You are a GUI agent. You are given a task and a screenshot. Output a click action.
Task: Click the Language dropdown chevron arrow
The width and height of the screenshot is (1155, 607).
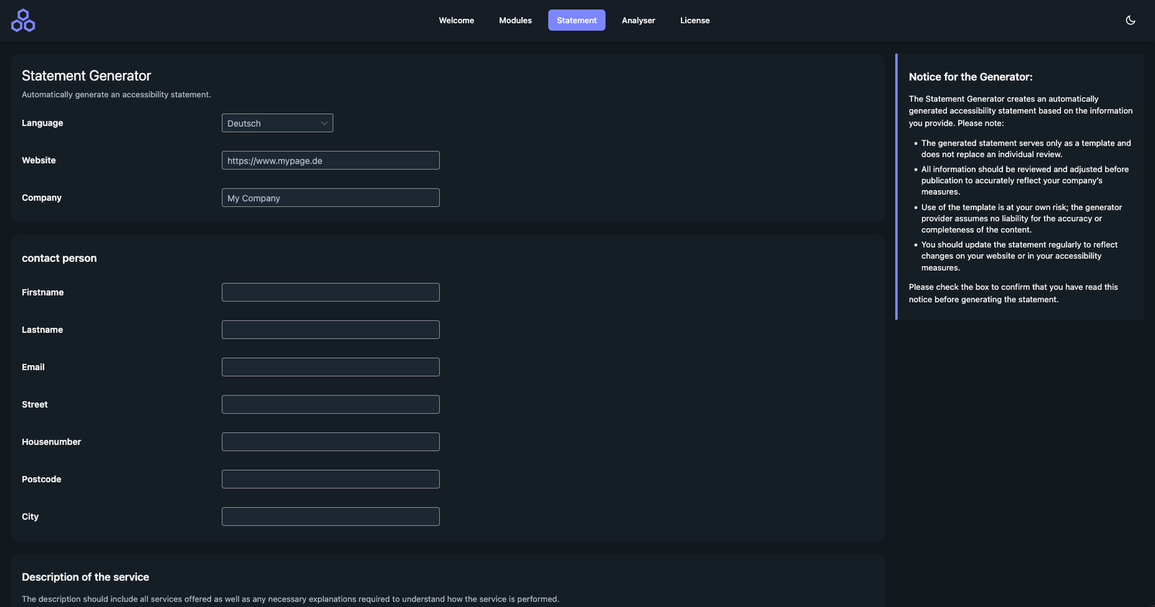coord(324,123)
